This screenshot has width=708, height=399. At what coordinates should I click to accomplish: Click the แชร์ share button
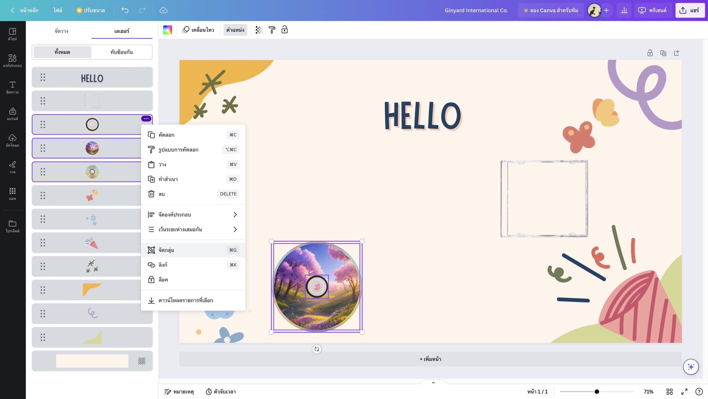pos(690,10)
